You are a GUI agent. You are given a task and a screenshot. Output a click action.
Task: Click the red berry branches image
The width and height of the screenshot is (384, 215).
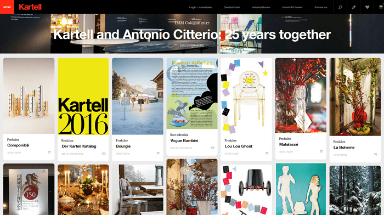[x=192, y=187]
